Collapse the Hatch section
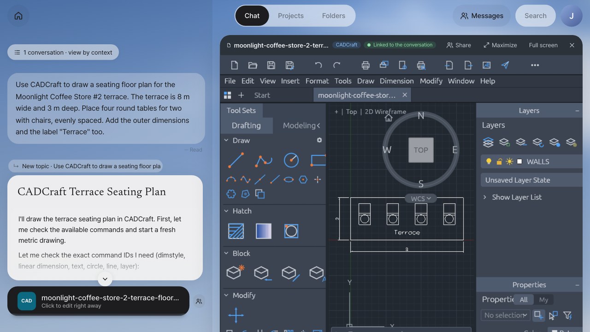 pyautogui.click(x=226, y=211)
